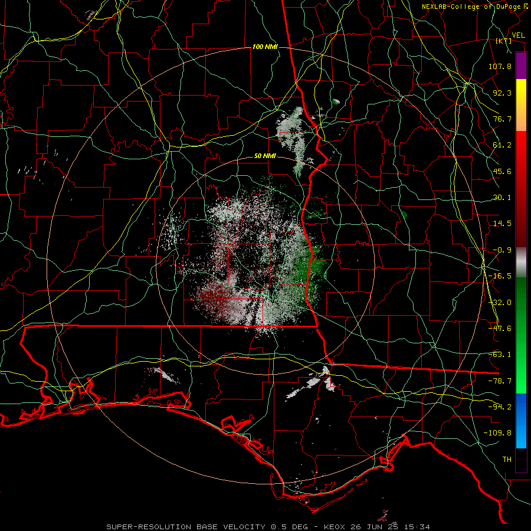The image size is (531, 531).
Task: Click the -63.1 velocity scale value
Action: (500, 355)
